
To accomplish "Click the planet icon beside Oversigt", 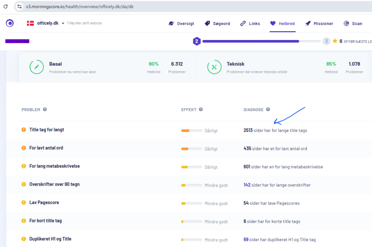I will 171,24.
